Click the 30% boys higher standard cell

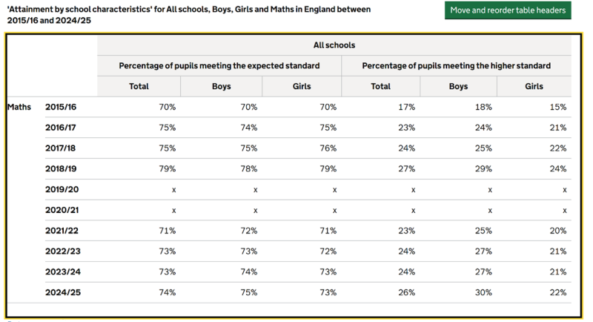click(x=484, y=292)
